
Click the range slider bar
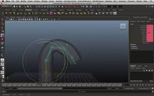point(40,89)
